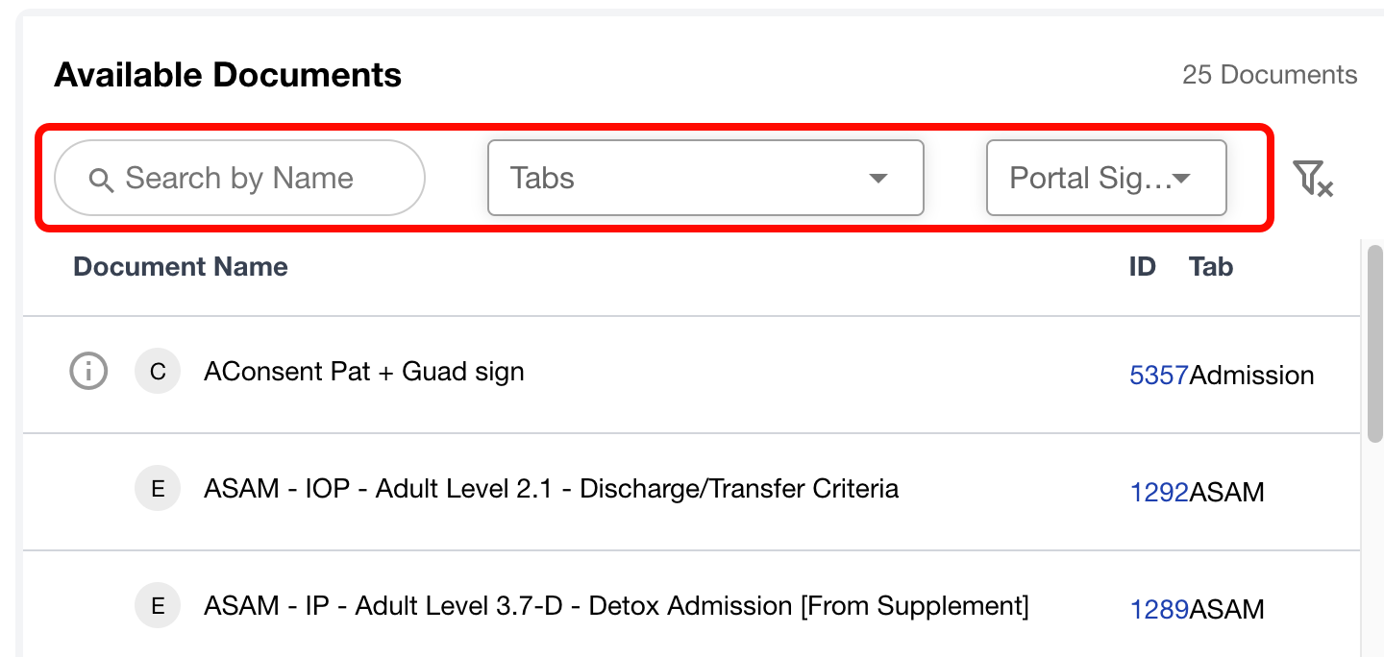The width and height of the screenshot is (1384, 657).
Task: Click the info icon beside AConsent document
Action: (x=88, y=371)
